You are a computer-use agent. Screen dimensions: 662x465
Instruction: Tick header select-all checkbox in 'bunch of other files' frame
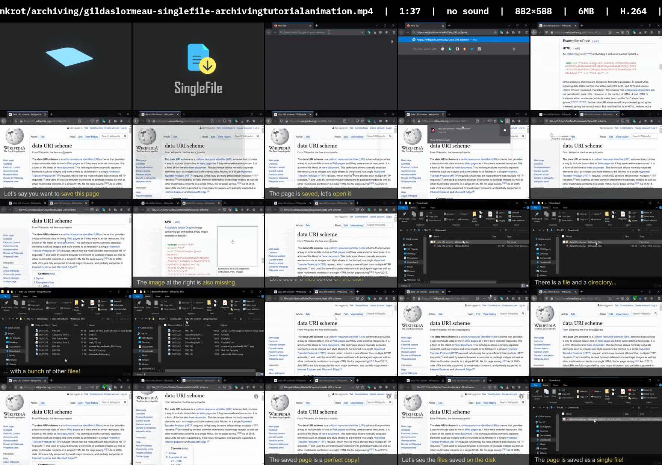pyautogui.click(x=33, y=325)
